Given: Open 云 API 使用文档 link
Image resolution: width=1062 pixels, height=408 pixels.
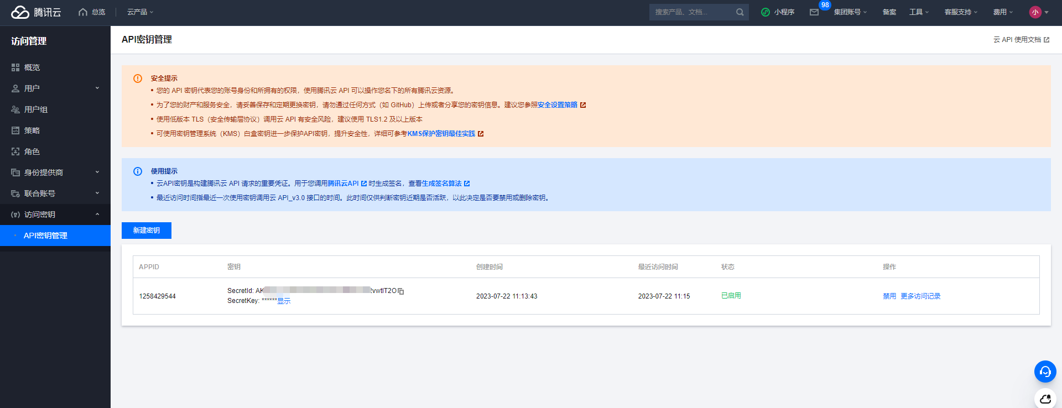Looking at the screenshot, I should tap(1017, 40).
